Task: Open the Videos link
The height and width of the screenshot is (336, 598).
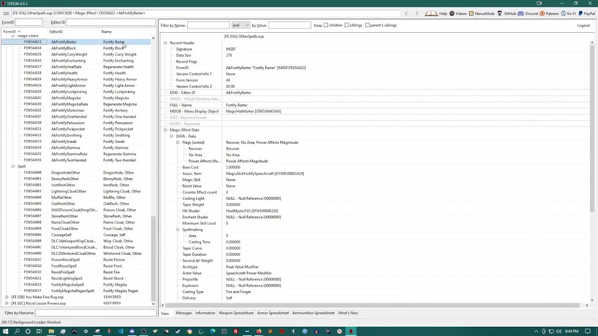Action: click(x=458, y=14)
